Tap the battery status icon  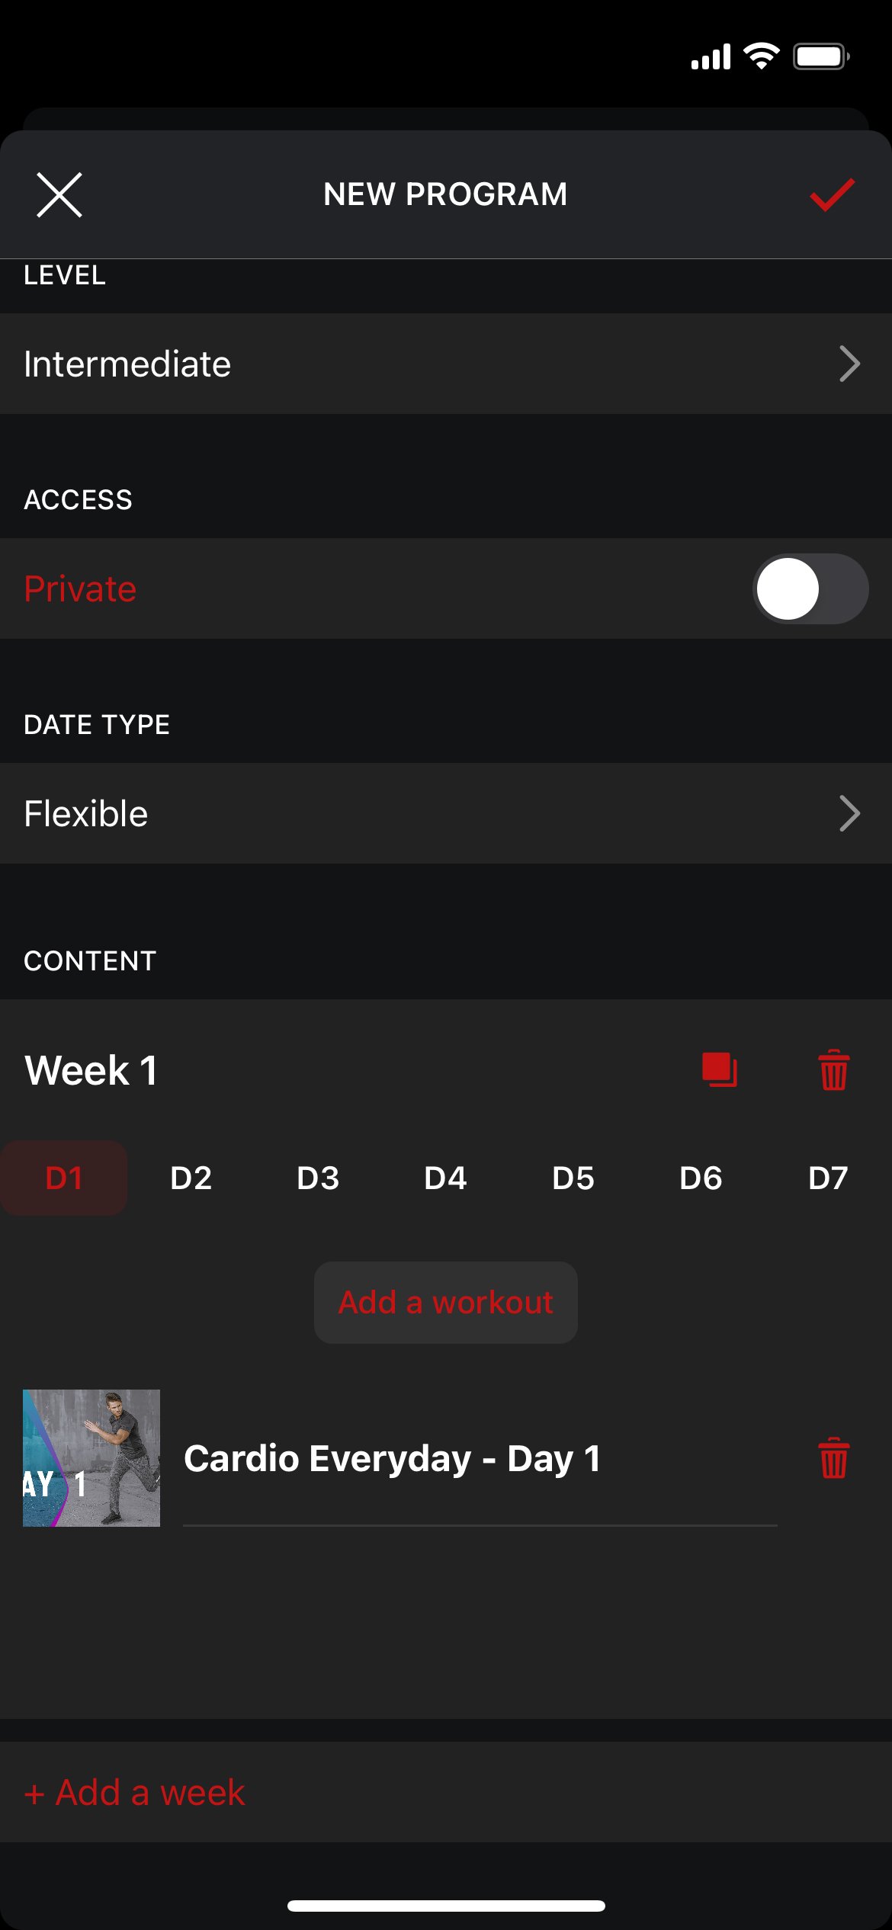[x=821, y=56]
